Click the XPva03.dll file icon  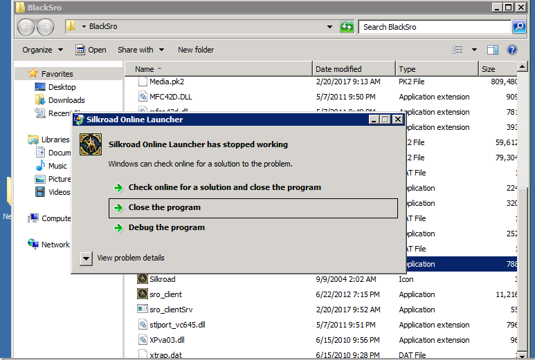(x=143, y=339)
